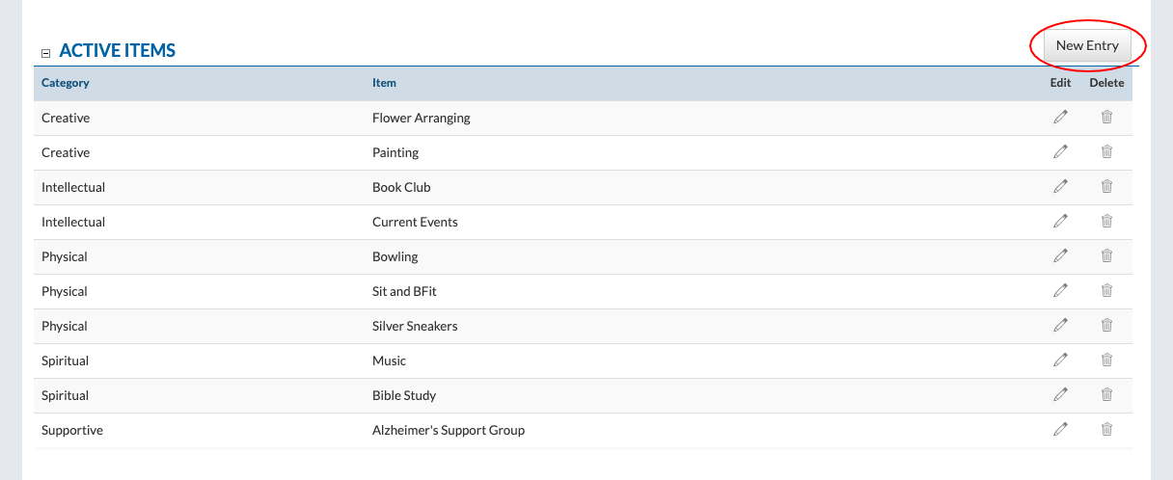Select the Silver Sneakers row text
This screenshot has height=480, width=1173.
click(415, 326)
